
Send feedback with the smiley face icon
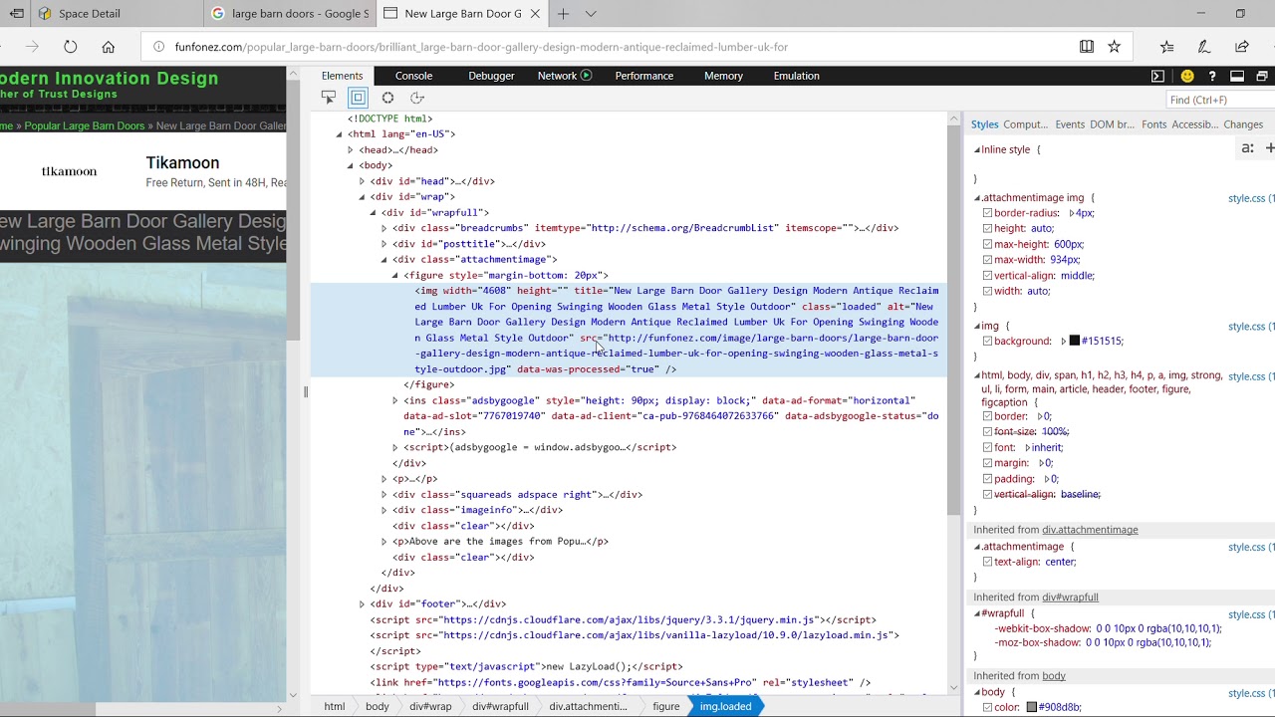pos(1187,76)
